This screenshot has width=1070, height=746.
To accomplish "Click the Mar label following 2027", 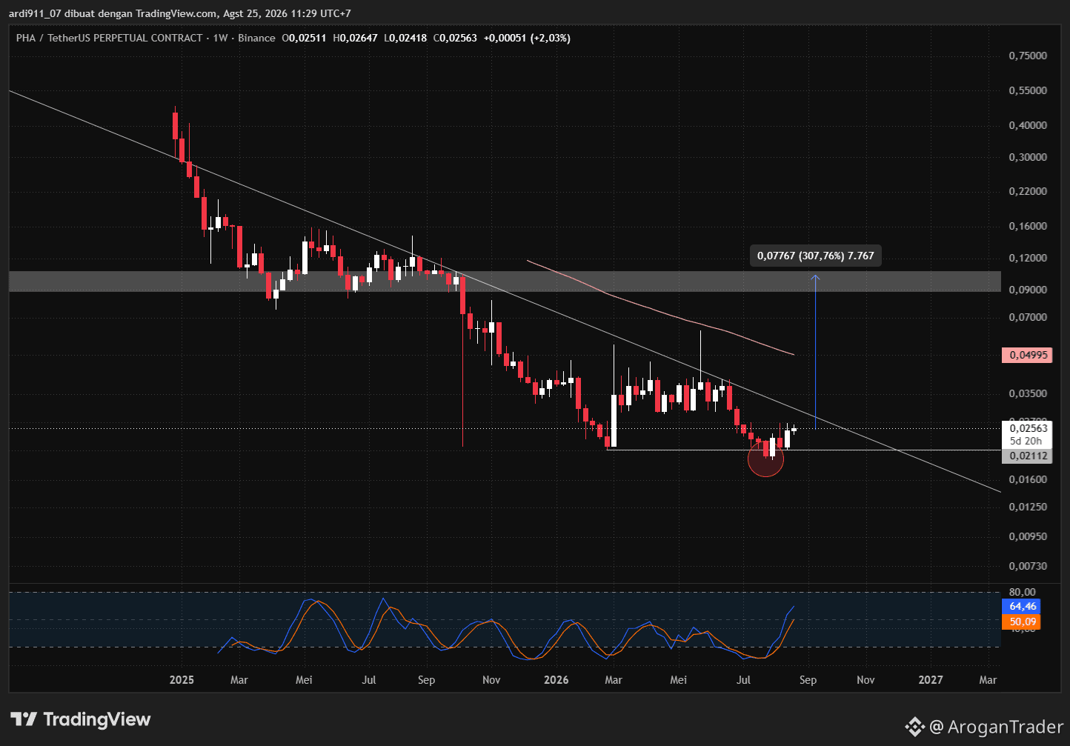I will 988,679.
